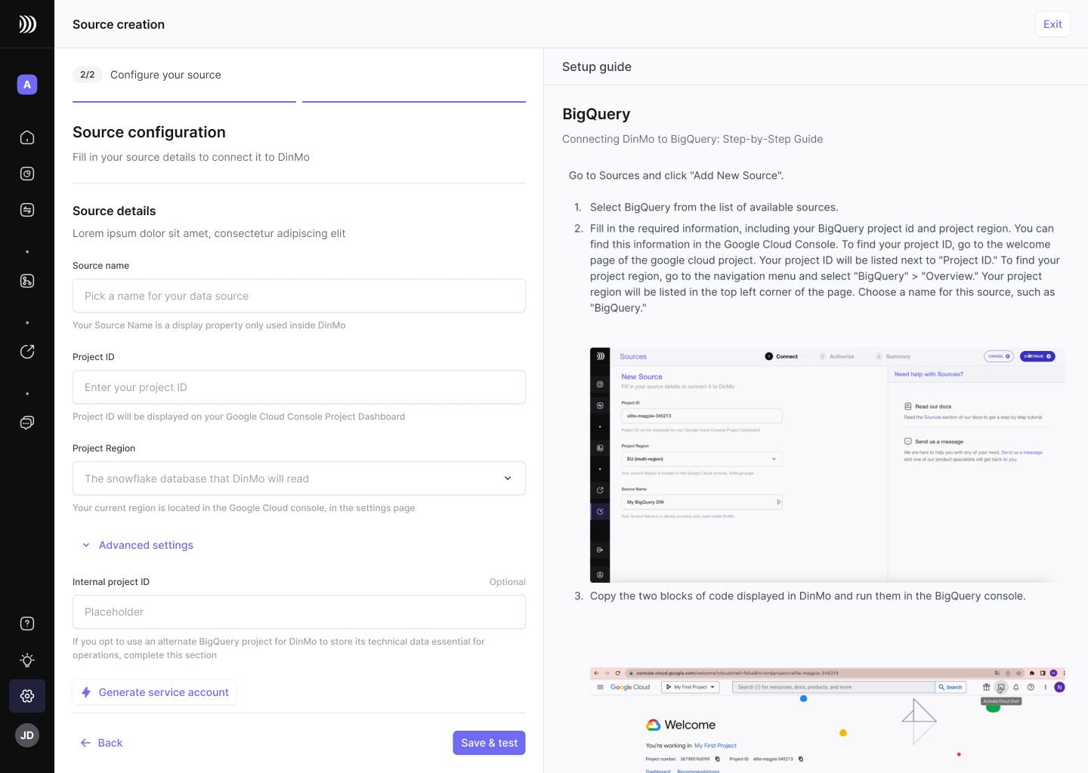Viewport: 1088px width, 773px height.
Task: Click the chat messages sidebar icon
Action: [27, 423]
